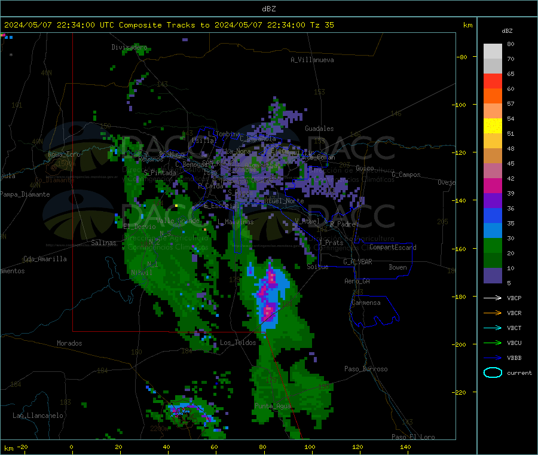The height and width of the screenshot is (455, 538).
Task: Click the R_Padre place label
Action: click(343, 224)
